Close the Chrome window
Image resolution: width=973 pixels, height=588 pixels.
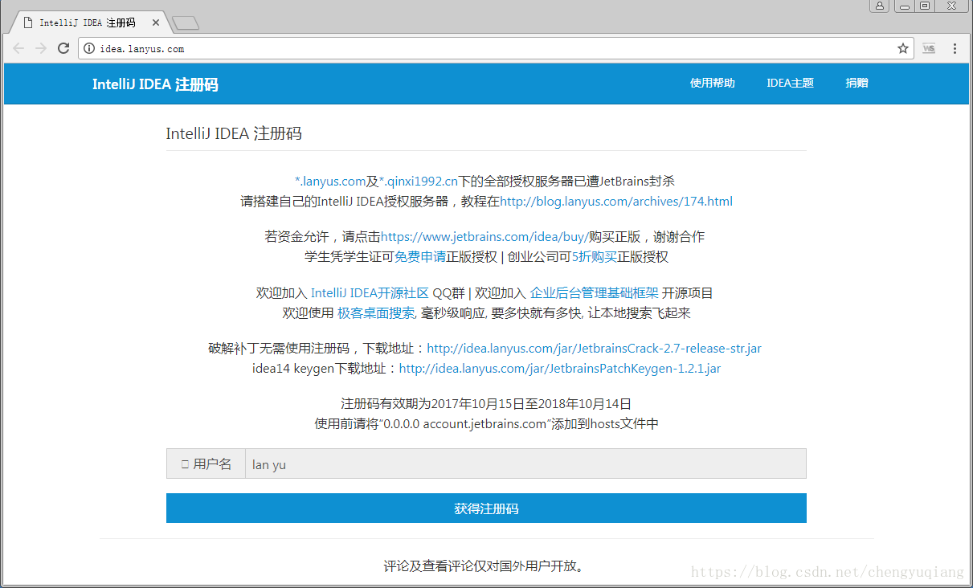coord(951,6)
